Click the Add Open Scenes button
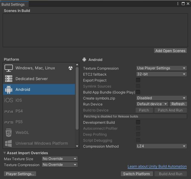This screenshot has width=191, height=179. (170, 51)
